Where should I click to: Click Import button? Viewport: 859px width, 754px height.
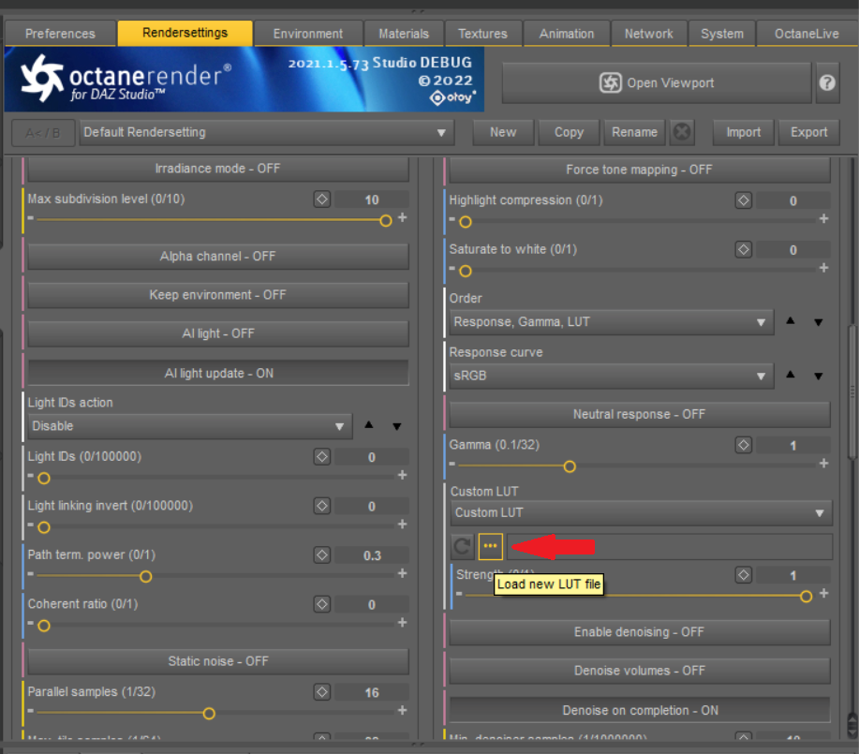coord(744,132)
